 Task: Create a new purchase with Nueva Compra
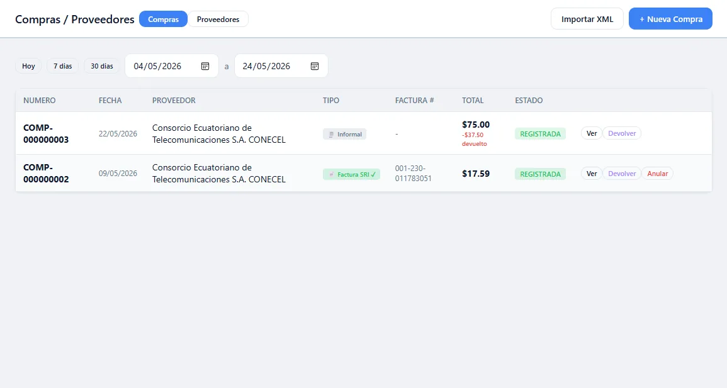(670, 19)
